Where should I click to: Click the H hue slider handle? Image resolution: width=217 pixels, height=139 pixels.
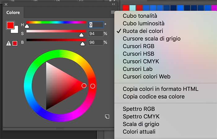click(27, 26)
